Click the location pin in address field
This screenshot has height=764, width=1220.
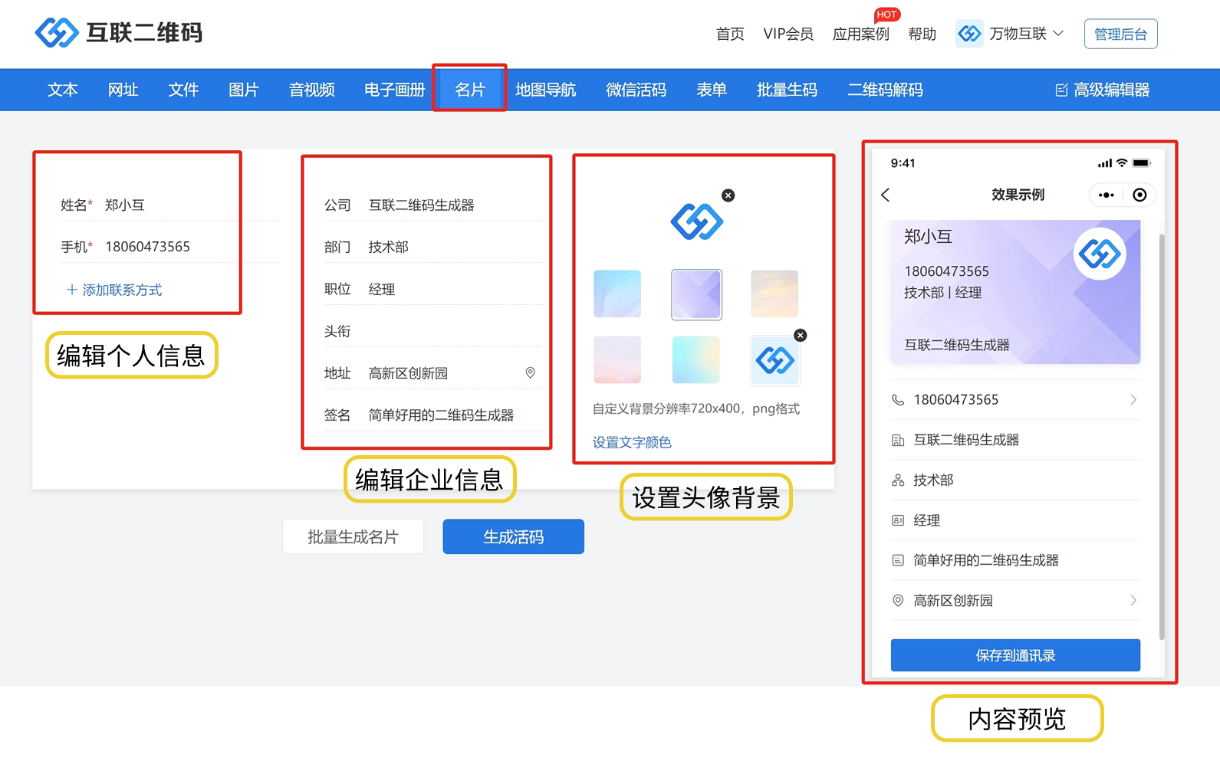(530, 372)
